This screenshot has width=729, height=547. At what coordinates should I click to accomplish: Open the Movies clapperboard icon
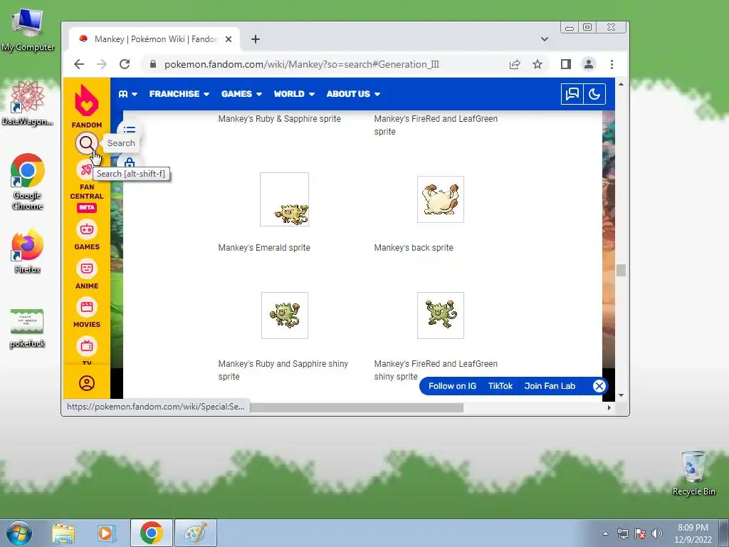tap(86, 307)
